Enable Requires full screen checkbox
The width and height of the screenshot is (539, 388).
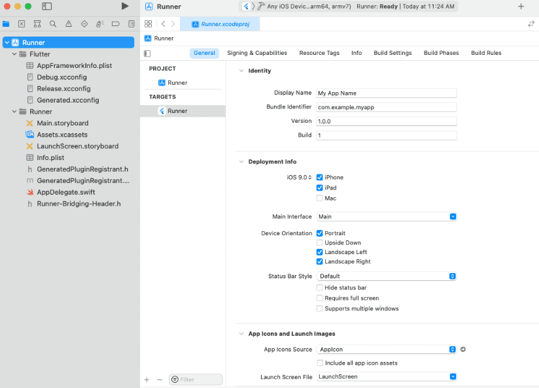[x=320, y=298]
